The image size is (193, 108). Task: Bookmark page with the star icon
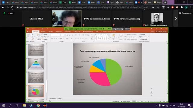158,7
